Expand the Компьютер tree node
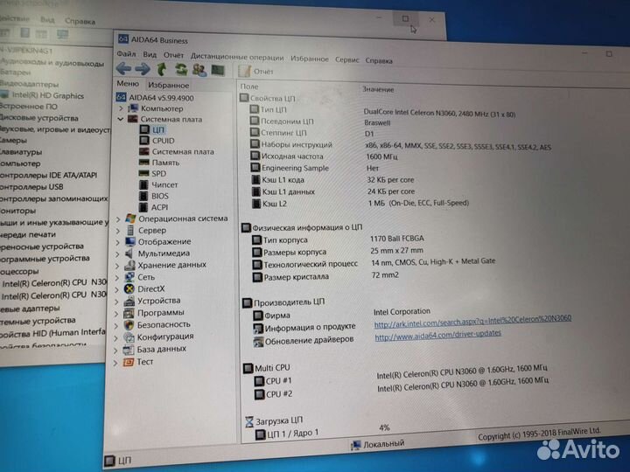Image resolution: width=630 pixels, height=472 pixels. [x=121, y=108]
